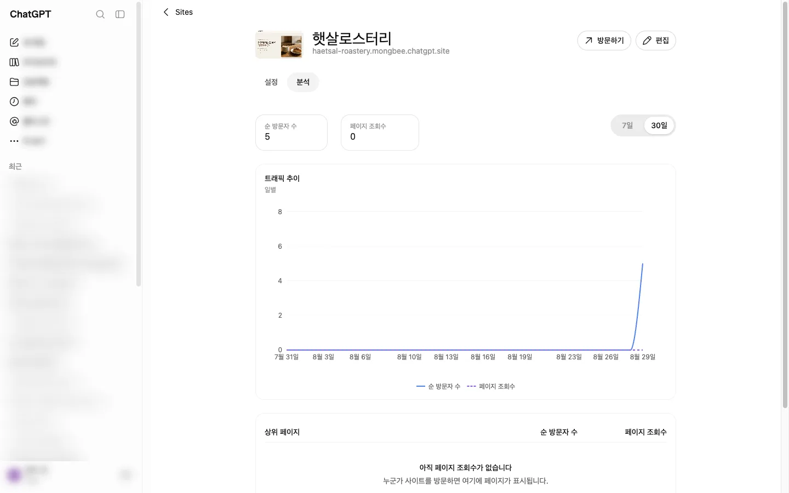Viewport: 789px width, 493px height.
Task: Click the folder icon in sidebar
Action: pos(14,82)
